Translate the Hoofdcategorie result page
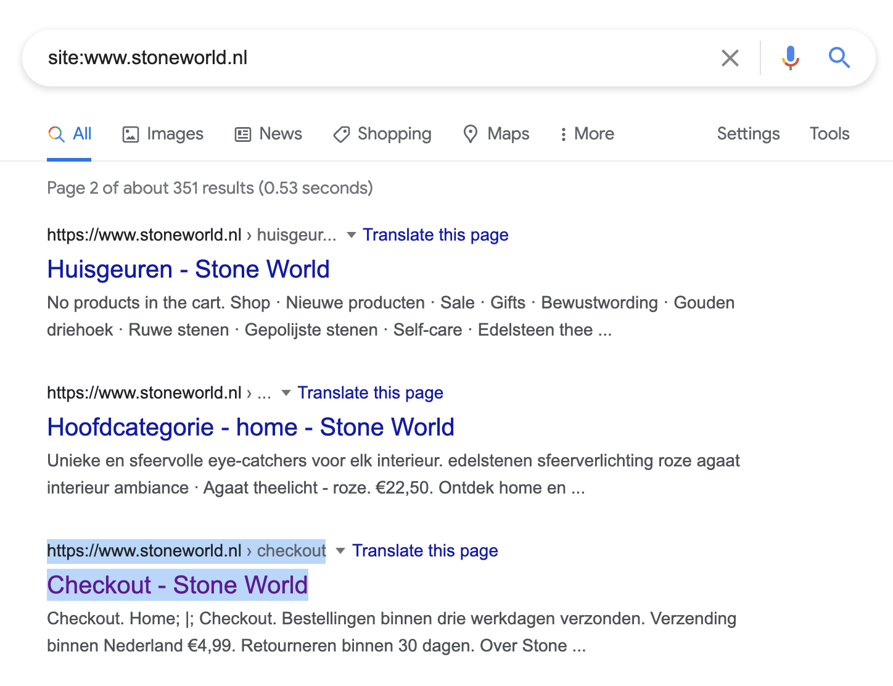 pos(370,393)
